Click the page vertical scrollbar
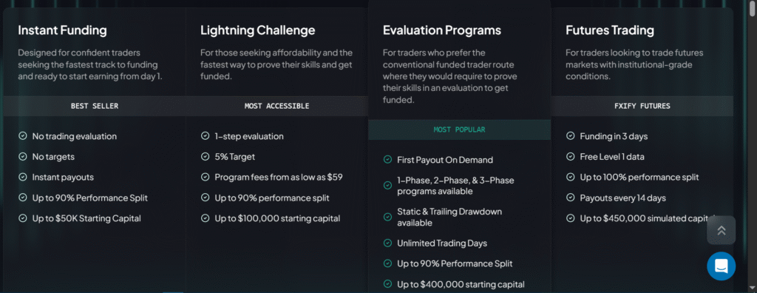This screenshot has width=757, height=293. pyautogui.click(x=752, y=146)
